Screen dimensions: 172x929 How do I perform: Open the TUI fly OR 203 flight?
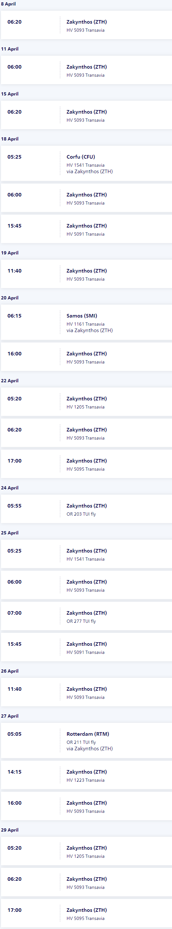coord(86,509)
